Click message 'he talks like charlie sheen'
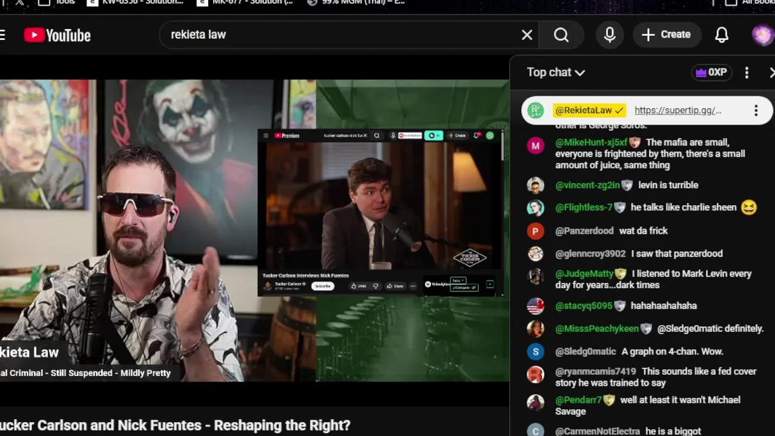The image size is (775, 436). [x=684, y=207]
